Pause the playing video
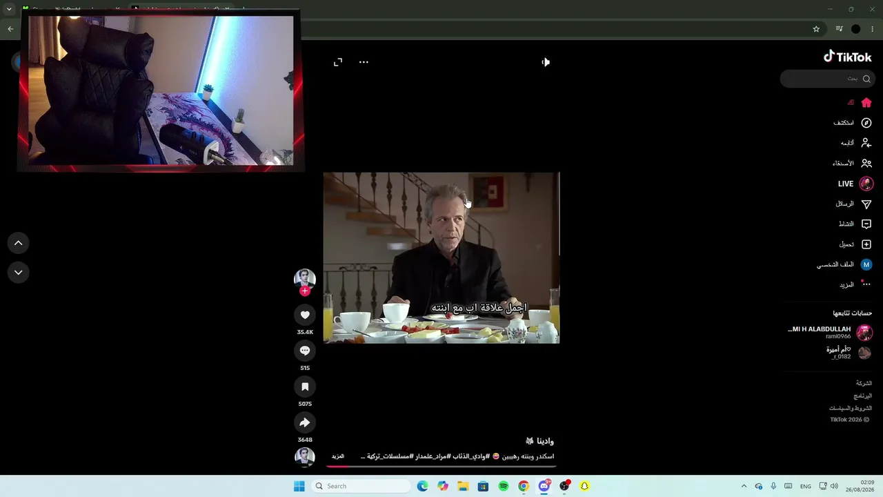Screen dimensions: 883x497 [x=441, y=257]
